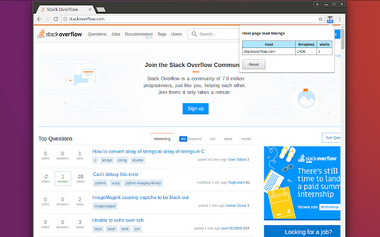Click the 'python' tag

pyautogui.click(x=100, y=183)
